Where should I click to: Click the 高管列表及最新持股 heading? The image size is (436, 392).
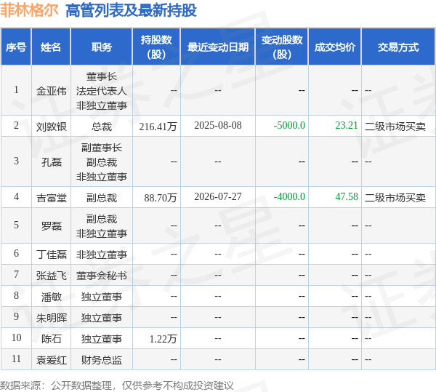(131, 11)
